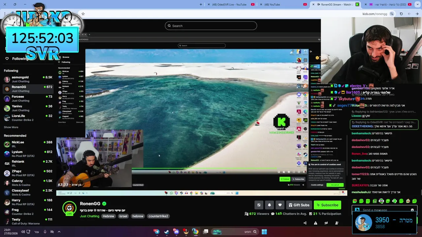The height and width of the screenshot is (237, 422).
Task: Click the bookmark star in address bar
Action: tap(83, 14)
